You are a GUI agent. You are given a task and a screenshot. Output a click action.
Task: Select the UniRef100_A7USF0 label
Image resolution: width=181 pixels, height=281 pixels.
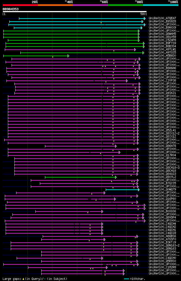[x=162, y=239]
